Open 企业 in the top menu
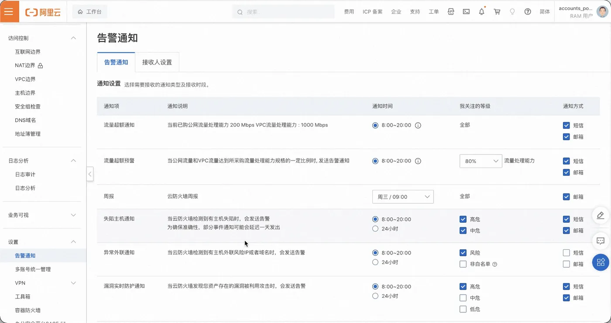The width and height of the screenshot is (611, 323). 396,12
